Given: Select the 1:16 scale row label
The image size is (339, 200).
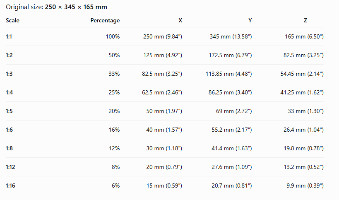Looking at the screenshot, I should click(10, 186).
